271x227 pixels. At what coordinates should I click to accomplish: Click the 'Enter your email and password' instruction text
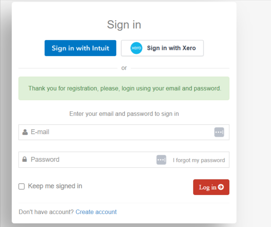coord(124,113)
